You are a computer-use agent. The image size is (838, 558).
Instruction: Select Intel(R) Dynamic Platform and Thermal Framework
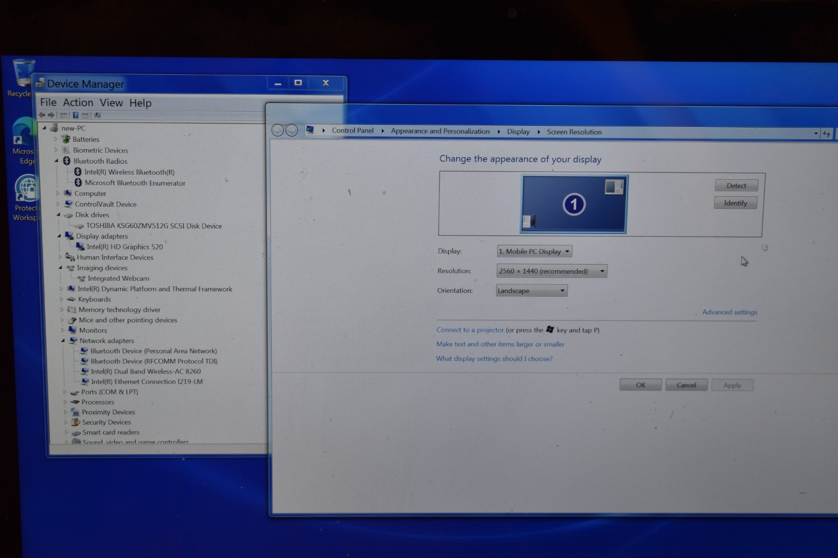tap(155, 289)
